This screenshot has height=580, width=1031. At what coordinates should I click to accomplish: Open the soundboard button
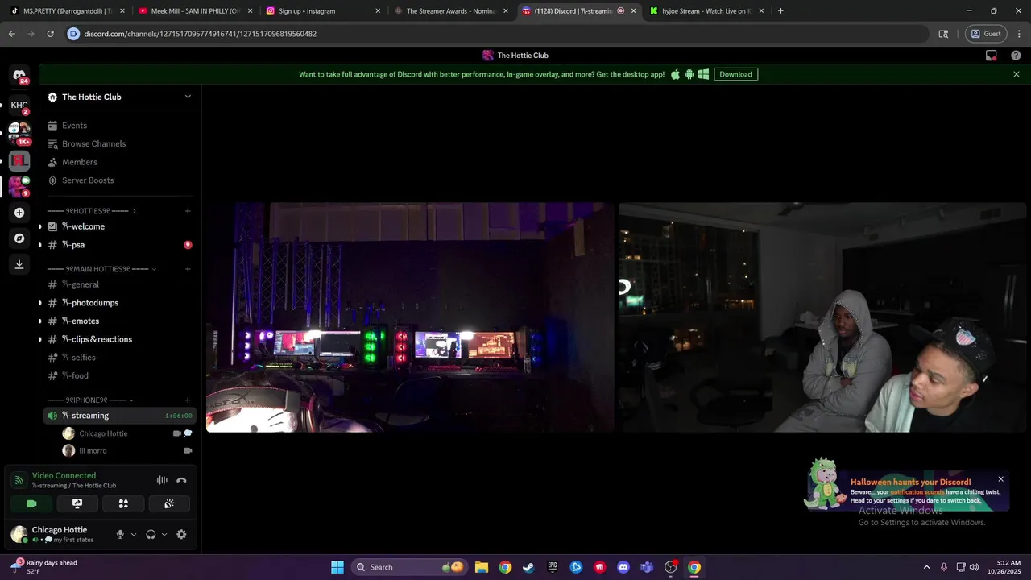169,503
